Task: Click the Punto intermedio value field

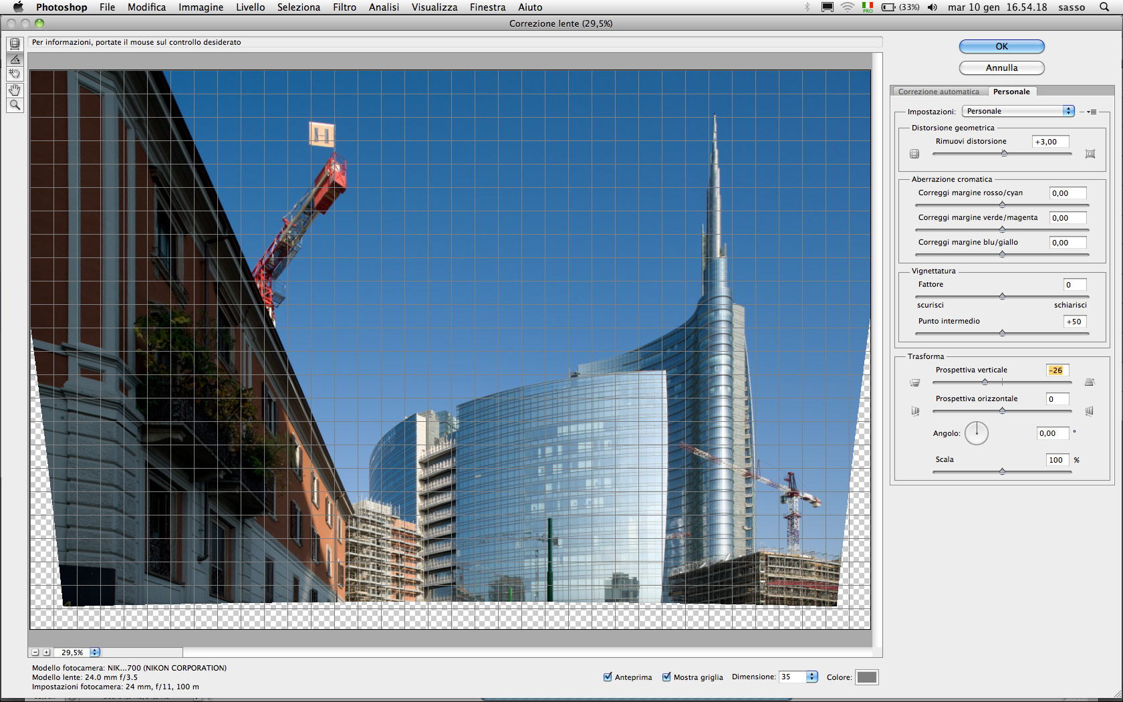Action: 1075,322
